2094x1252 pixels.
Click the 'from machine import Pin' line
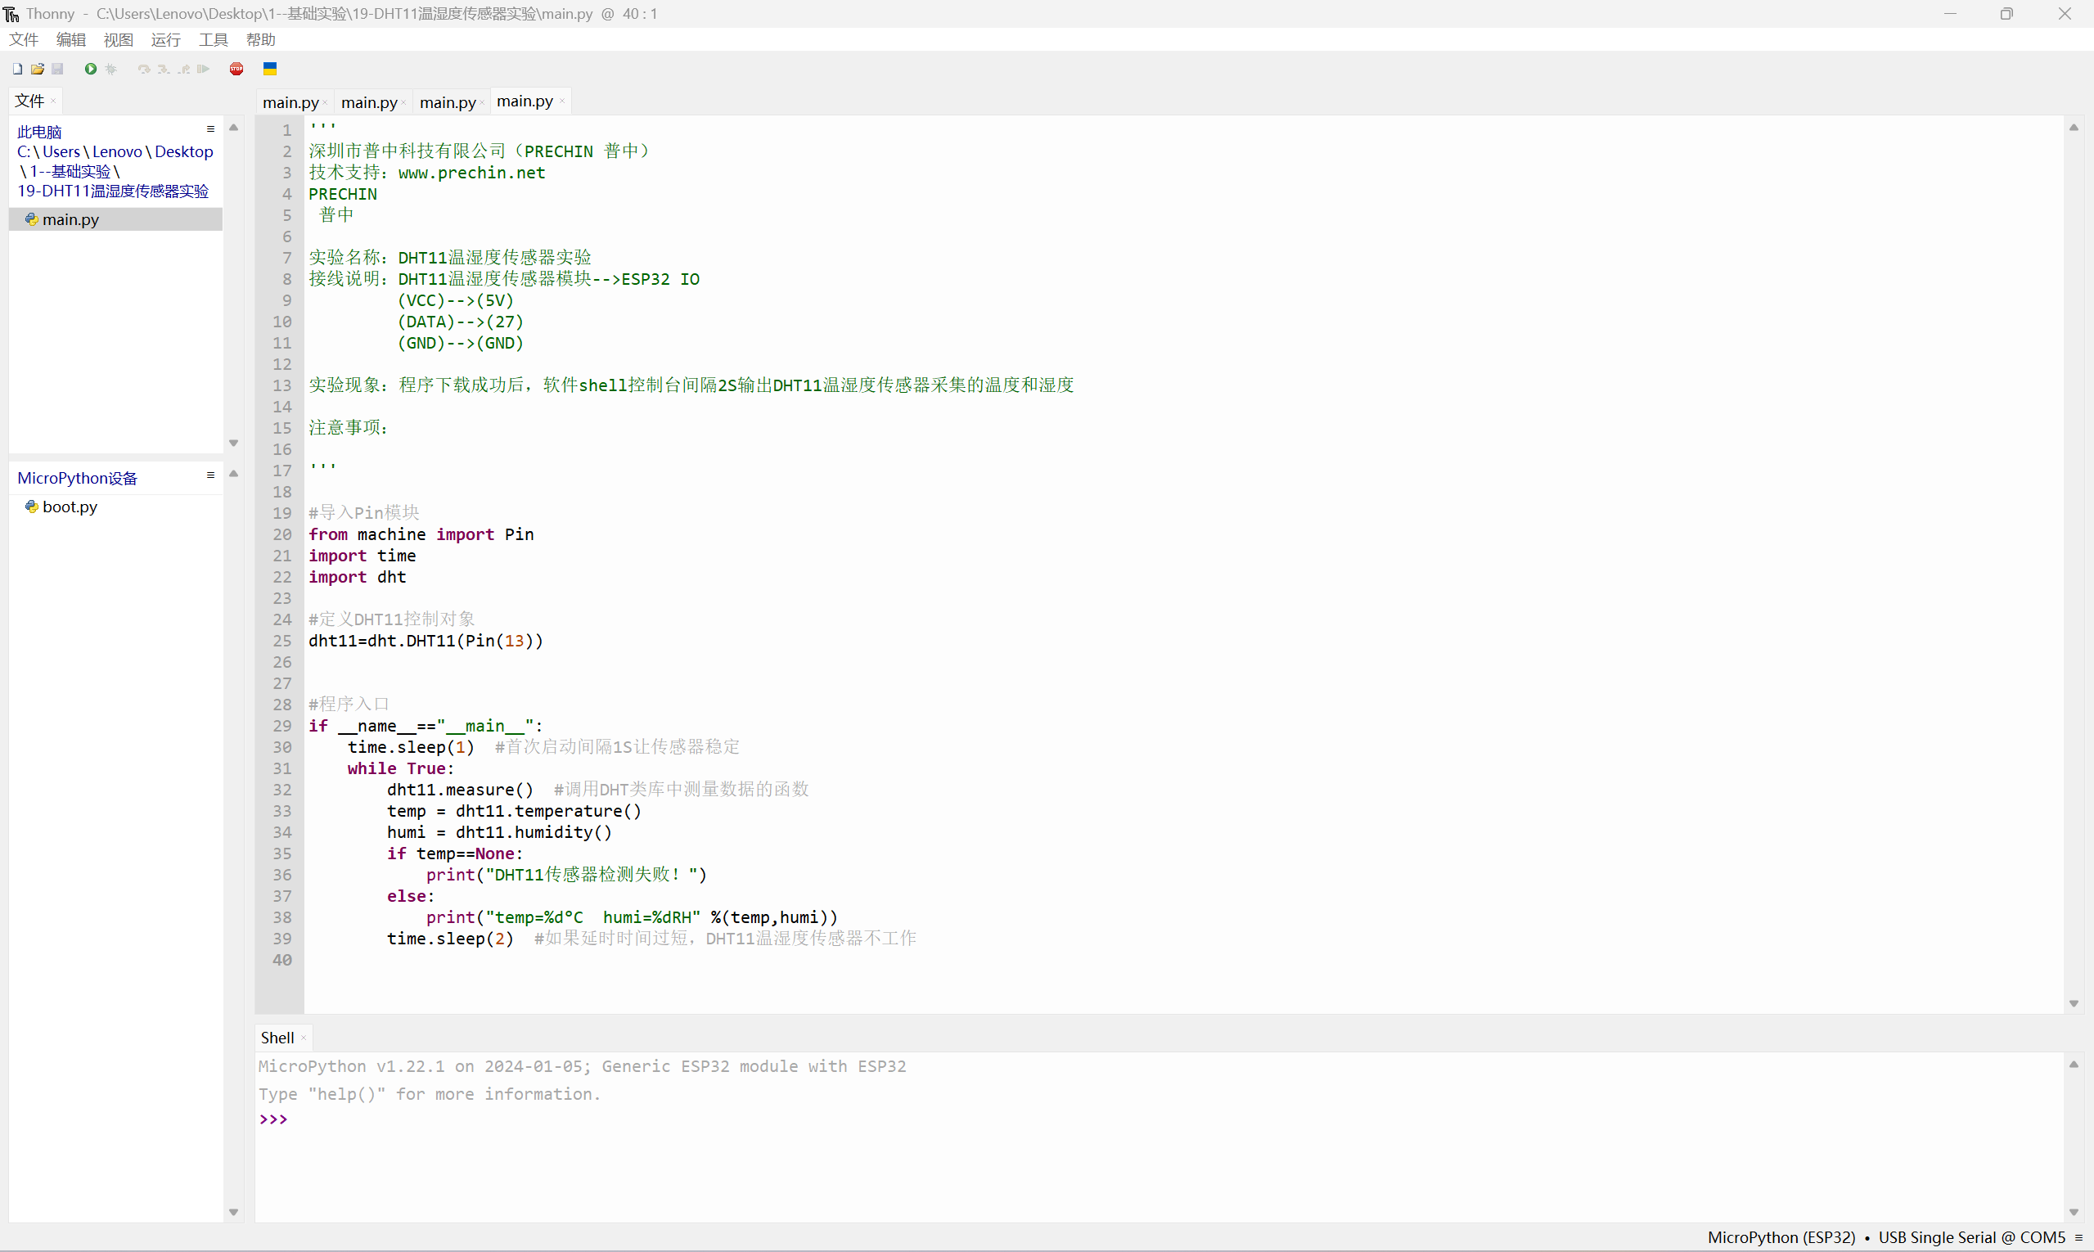point(421,535)
